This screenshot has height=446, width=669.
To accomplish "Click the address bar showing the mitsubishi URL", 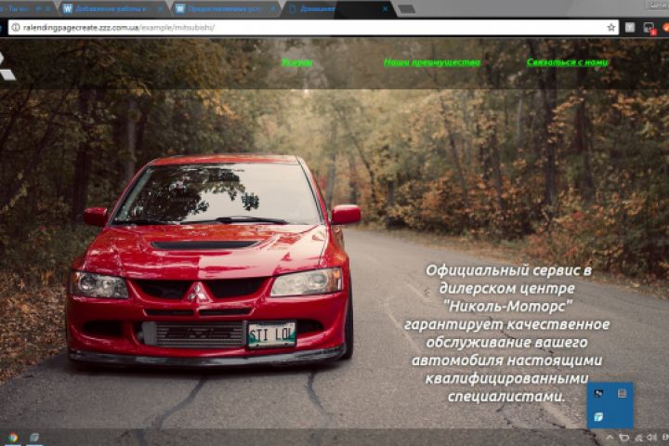I will (x=313, y=27).
